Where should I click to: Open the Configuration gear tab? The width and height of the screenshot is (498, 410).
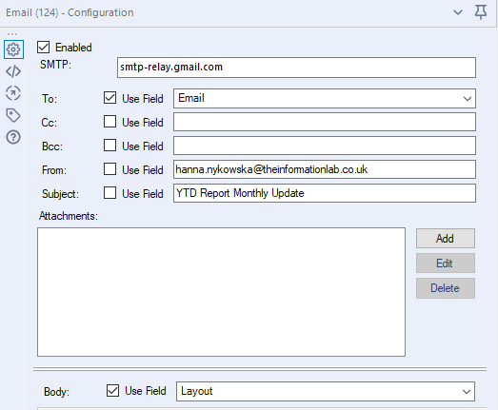click(x=13, y=49)
